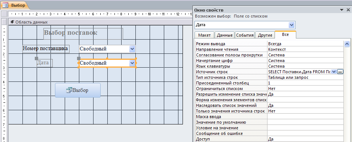352x142 pixels.
Task: Click the horizontal ruler above the form
Action: pyautogui.click(x=100, y=14)
